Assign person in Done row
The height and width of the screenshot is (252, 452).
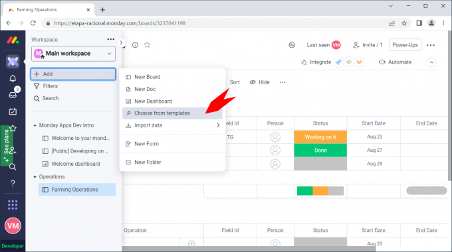(275, 150)
